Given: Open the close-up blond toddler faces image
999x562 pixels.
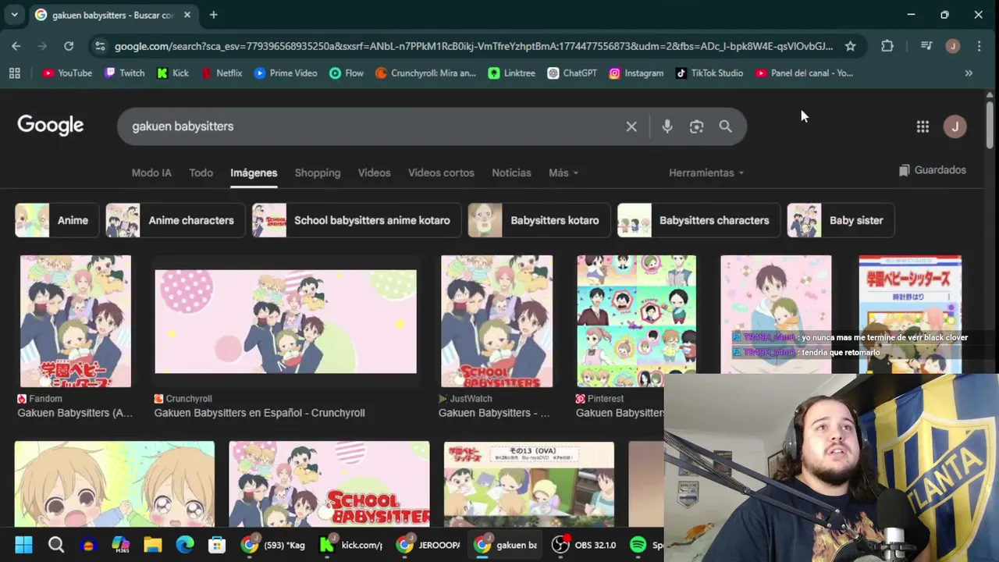Looking at the screenshot, I should coord(114,484).
